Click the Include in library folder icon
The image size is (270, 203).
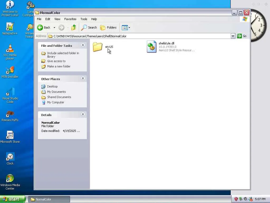[x=44, y=53]
